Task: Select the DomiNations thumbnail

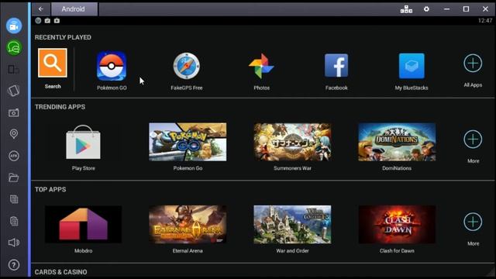Action: [x=397, y=142]
